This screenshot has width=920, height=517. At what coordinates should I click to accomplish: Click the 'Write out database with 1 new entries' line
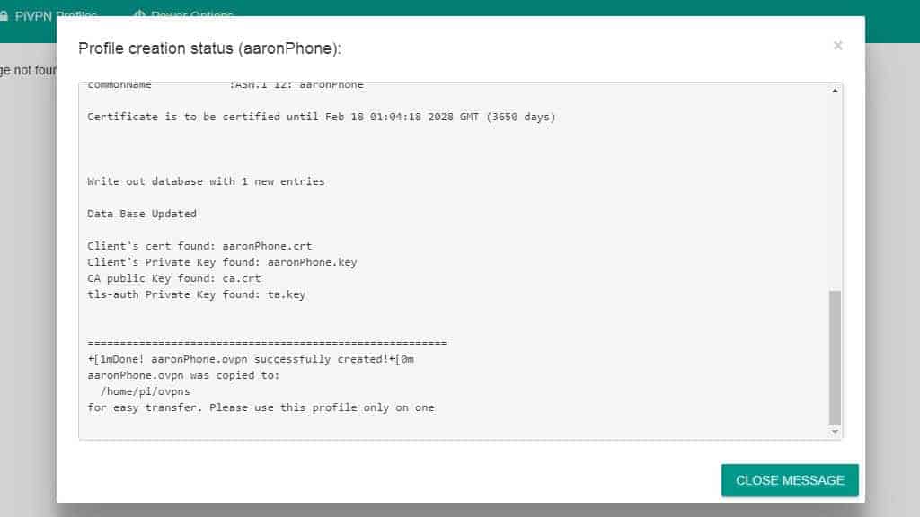206,181
